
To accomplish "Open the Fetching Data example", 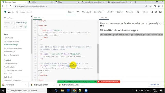I will click(x=9, y=67).
